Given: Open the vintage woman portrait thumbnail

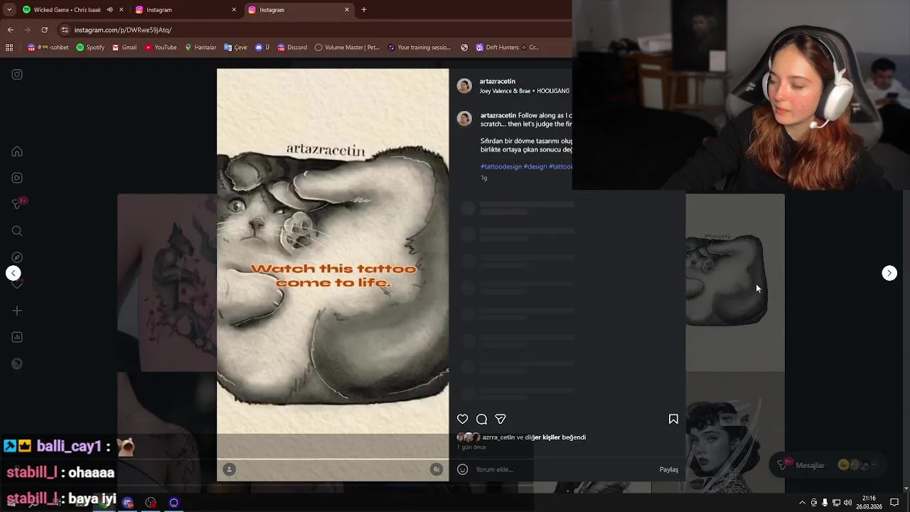Looking at the screenshot, I should (735, 432).
